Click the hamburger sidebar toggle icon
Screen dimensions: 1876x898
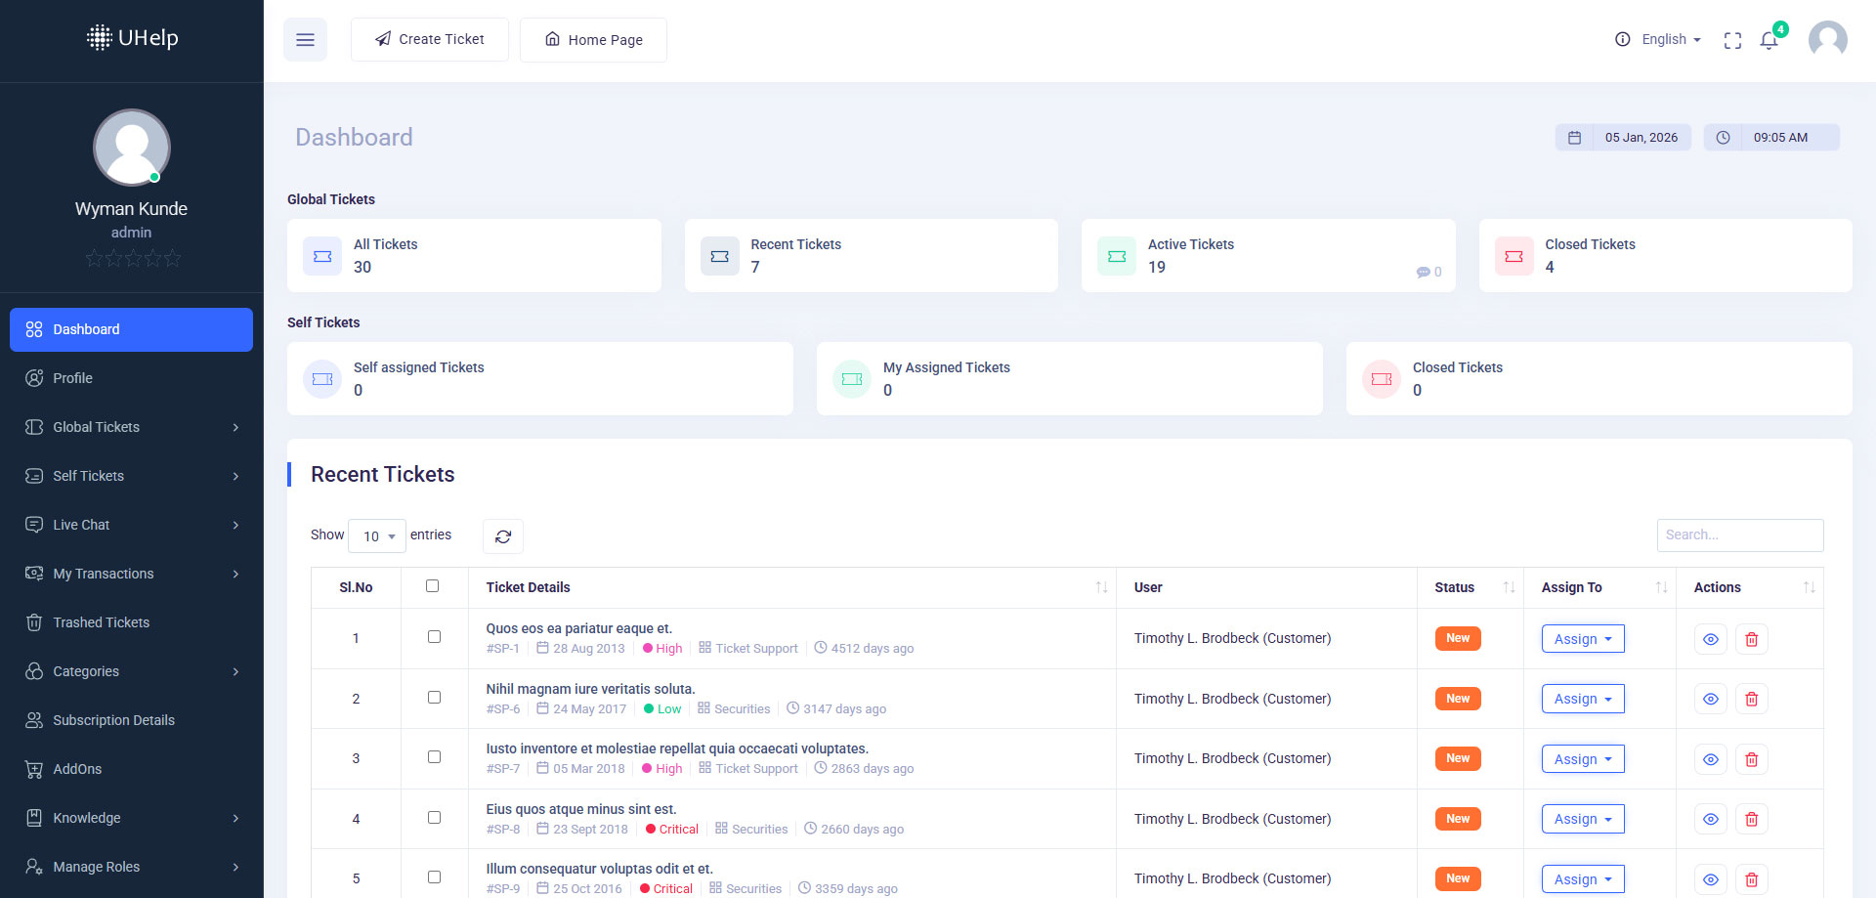coord(305,40)
